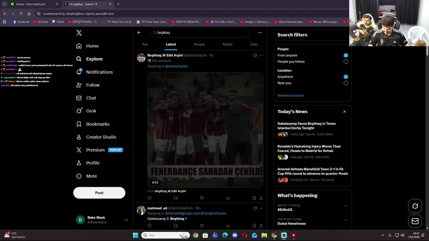Open the Follow page in sidebar
The width and height of the screenshot is (429, 241).
[x=88, y=85]
